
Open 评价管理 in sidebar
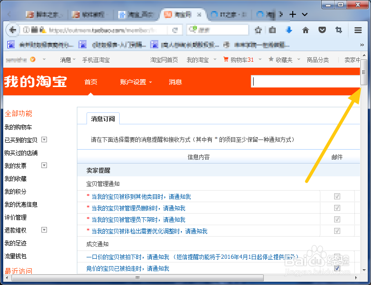point(15,217)
